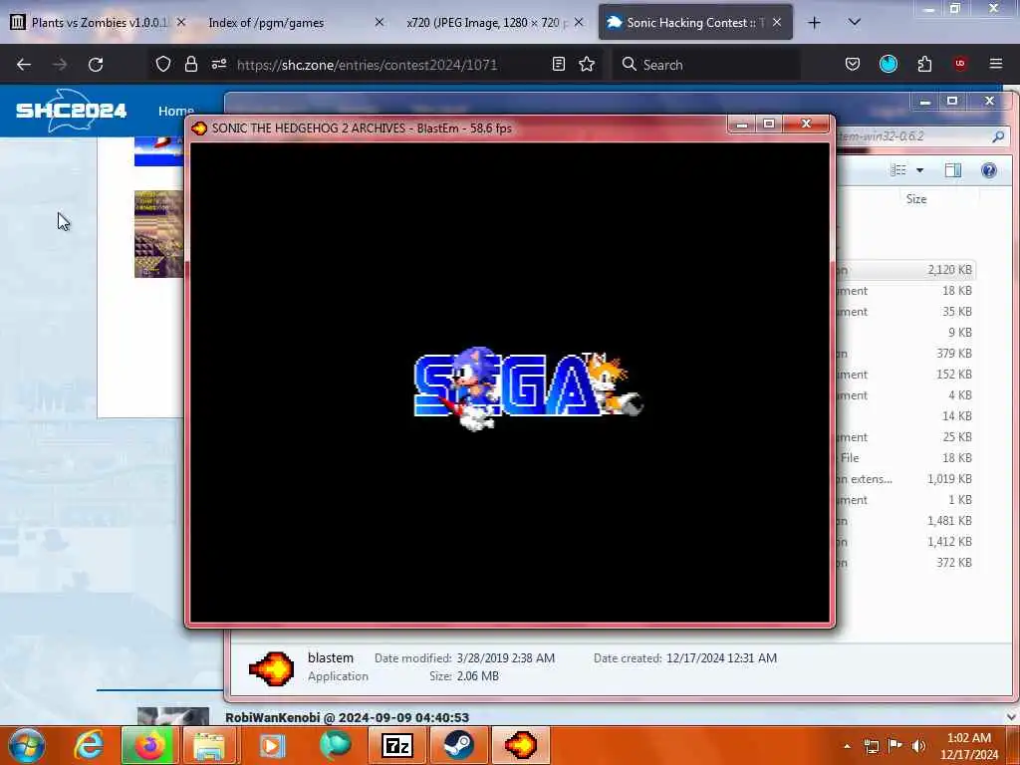Click the URL address field shc.zone

pos(367,65)
